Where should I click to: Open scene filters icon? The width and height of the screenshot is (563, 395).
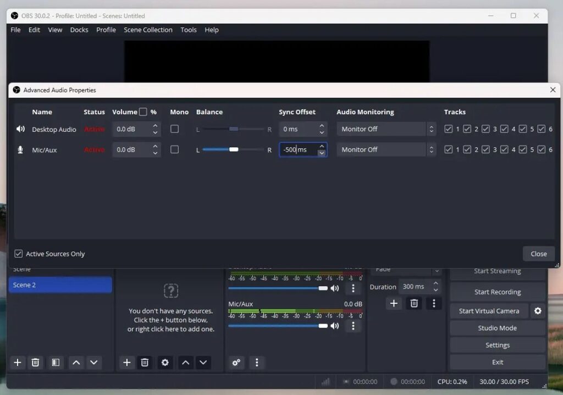coord(56,363)
